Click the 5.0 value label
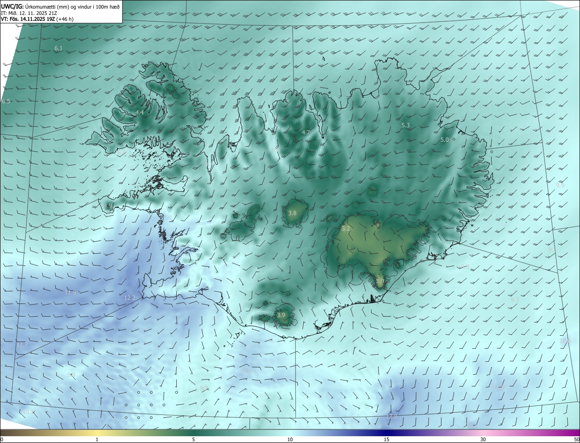Screen dimensions: 580x443 click(445, 140)
